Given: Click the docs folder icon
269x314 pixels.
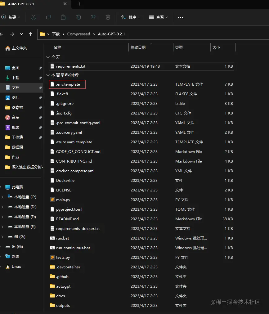Looking at the screenshot, I should point(52,296).
